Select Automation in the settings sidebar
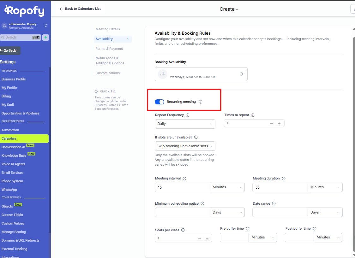This screenshot has height=258, width=355. [10, 130]
